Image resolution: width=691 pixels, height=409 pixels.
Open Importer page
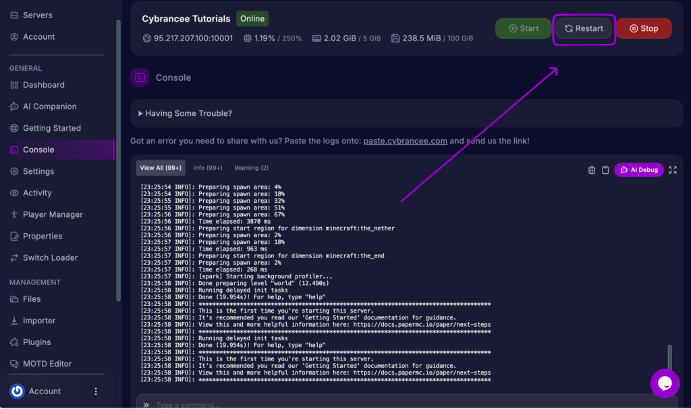coord(38,321)
